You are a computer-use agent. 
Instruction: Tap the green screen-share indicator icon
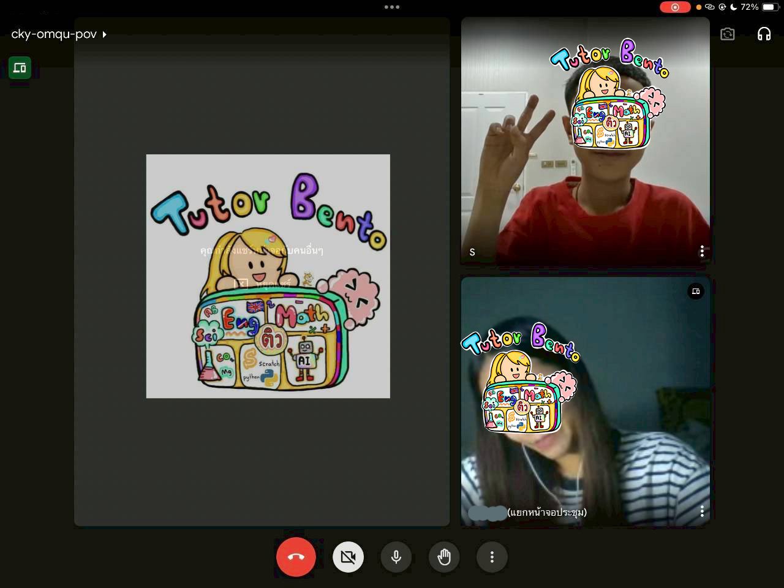click(20, 67)
